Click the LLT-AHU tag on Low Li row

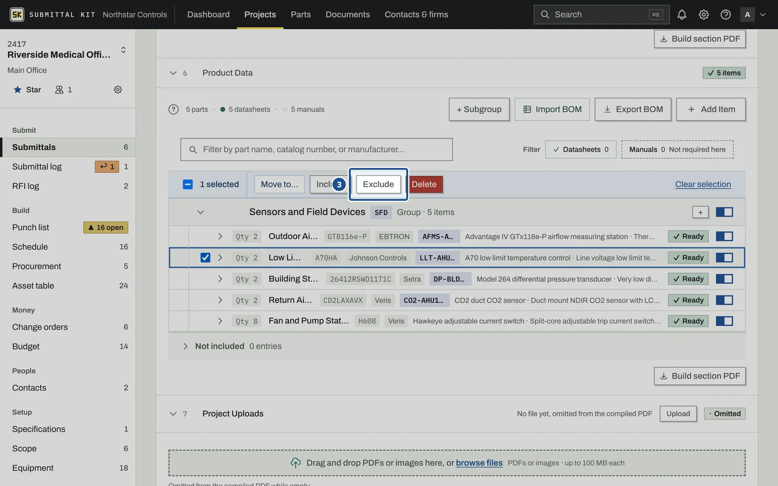point(437,258)
